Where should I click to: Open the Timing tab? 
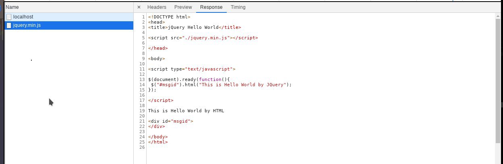click(238, 7)
